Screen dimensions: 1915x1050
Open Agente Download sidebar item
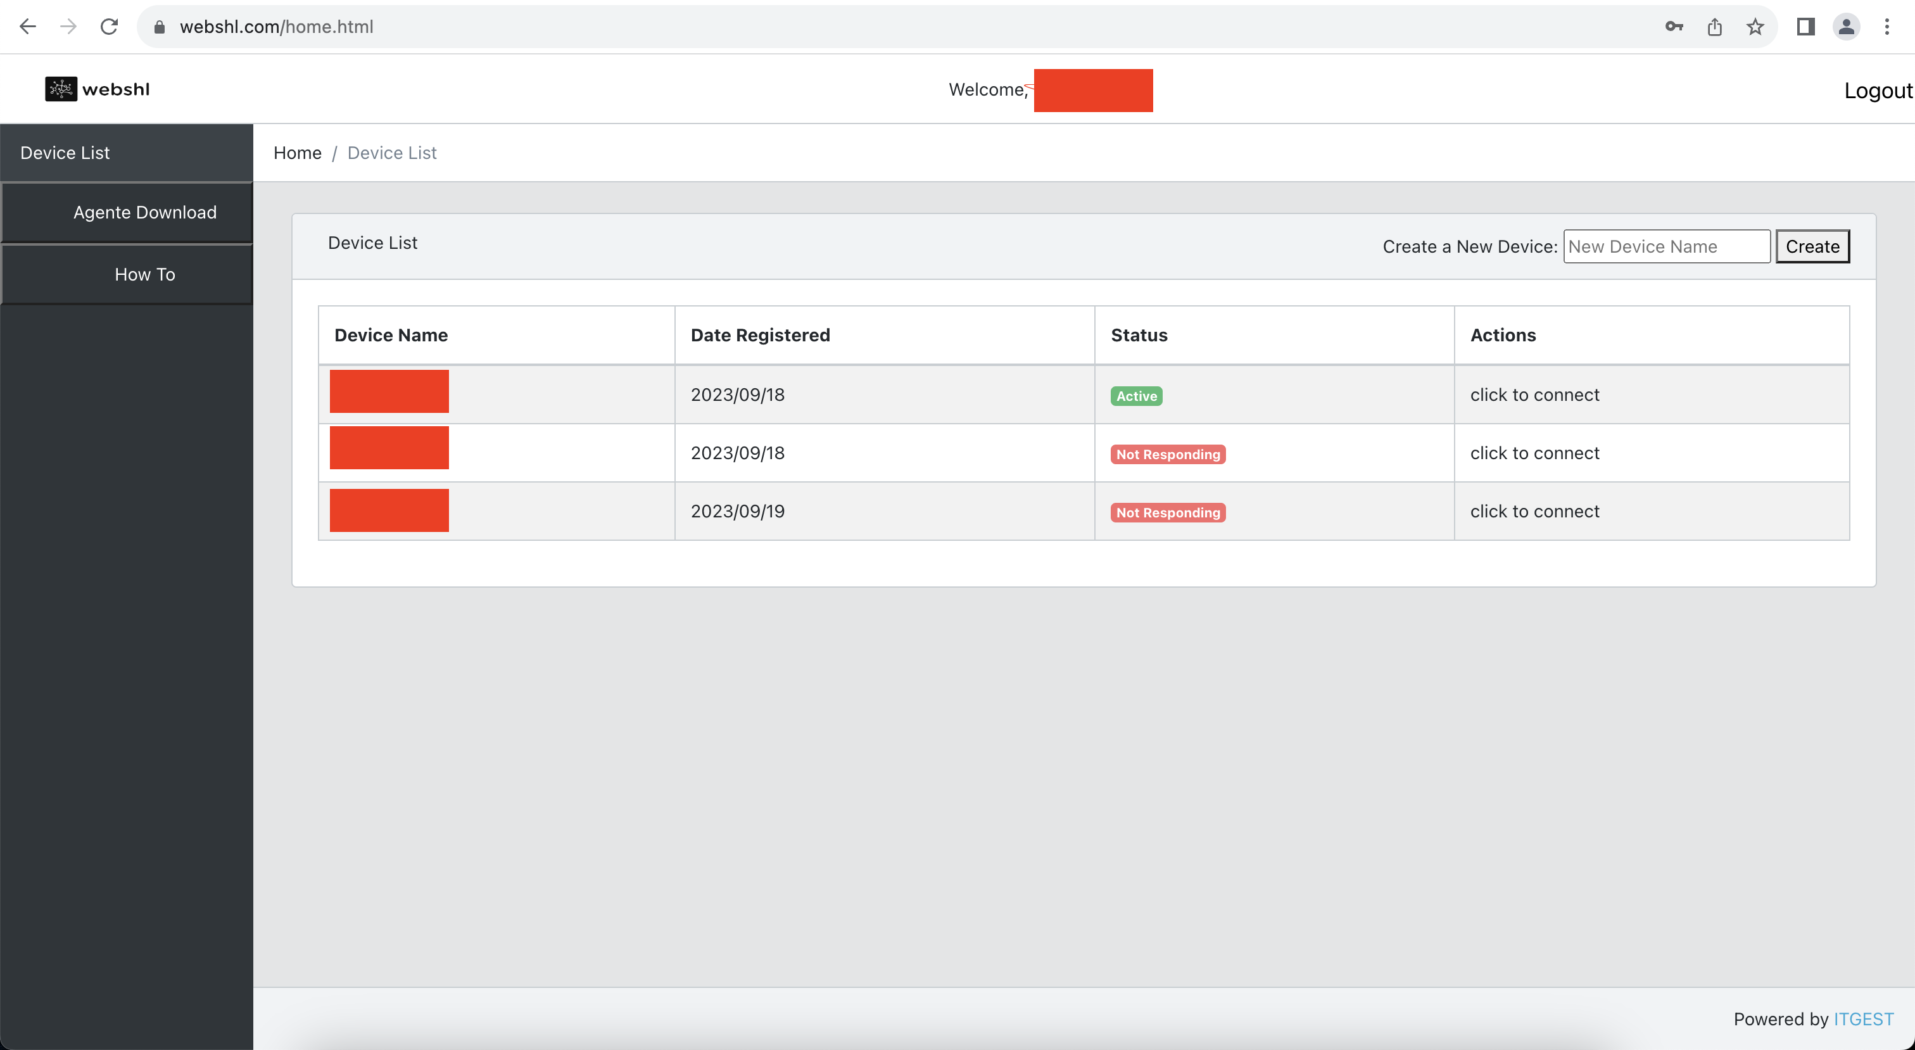(x=145, y=213)
